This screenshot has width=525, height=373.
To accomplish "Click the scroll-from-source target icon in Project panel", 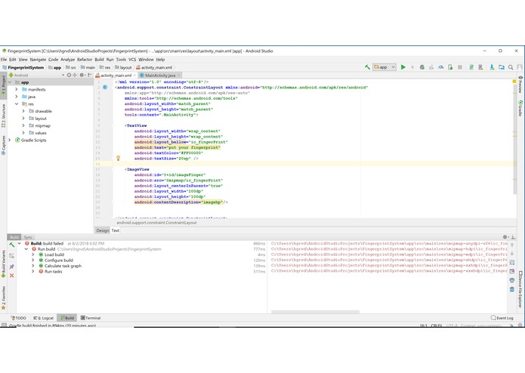I will click(x=69, y=75).
